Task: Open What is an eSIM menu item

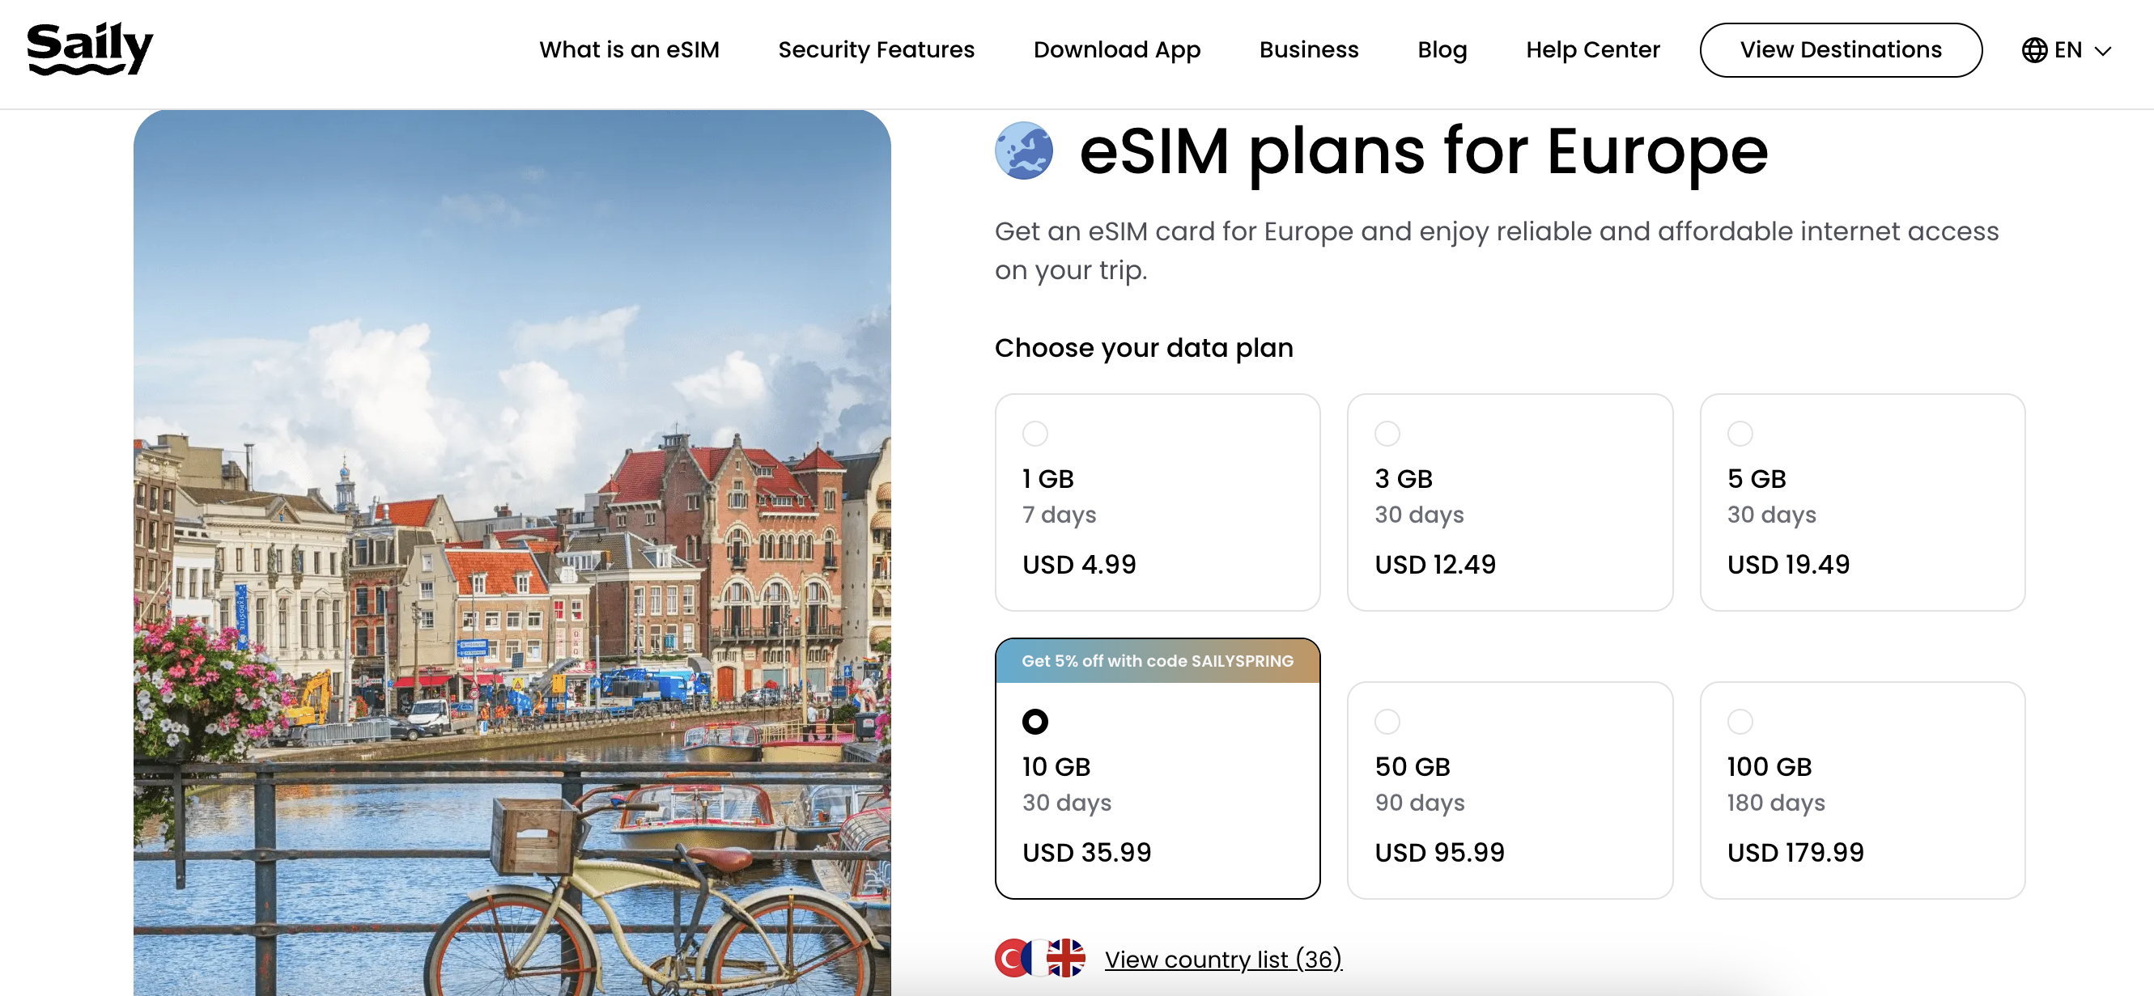Action: coord(629,50)
